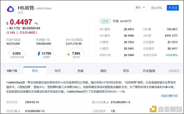Click the issue date 2020-03-16
Image resolution: width=184 pixels, height=114 pixels.
coord(32,102)
